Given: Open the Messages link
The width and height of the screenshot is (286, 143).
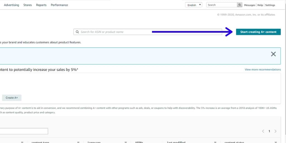Looking at the screenshot, I should [249, 5].
